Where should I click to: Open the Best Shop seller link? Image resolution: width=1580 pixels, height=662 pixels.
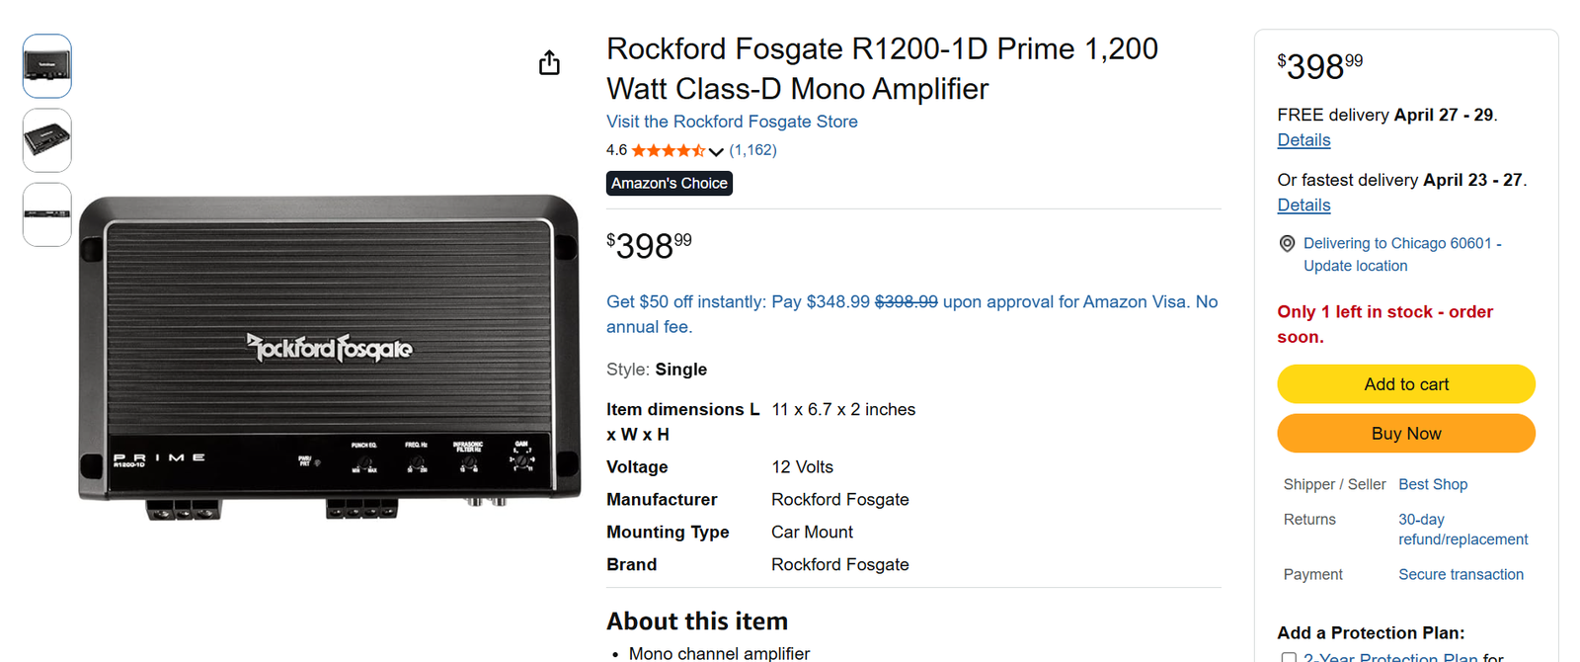pyautogui.click(x=1432, y=484)
